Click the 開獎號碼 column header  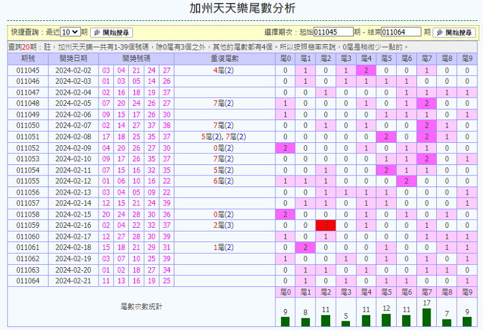pos(136,58)
